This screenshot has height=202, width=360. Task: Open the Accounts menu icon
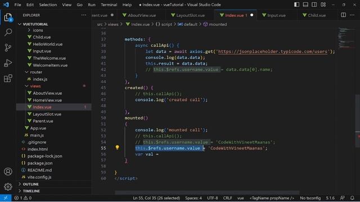pos(8,172)
